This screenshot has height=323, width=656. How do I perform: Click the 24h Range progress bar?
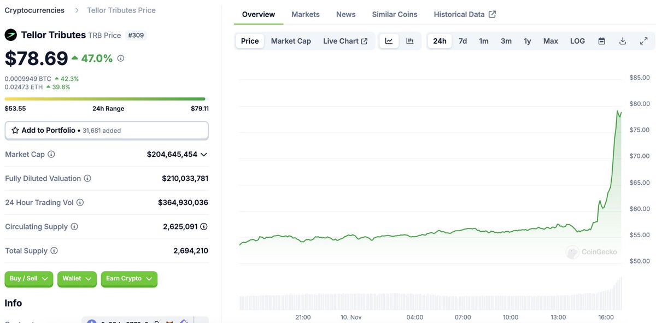107,99
